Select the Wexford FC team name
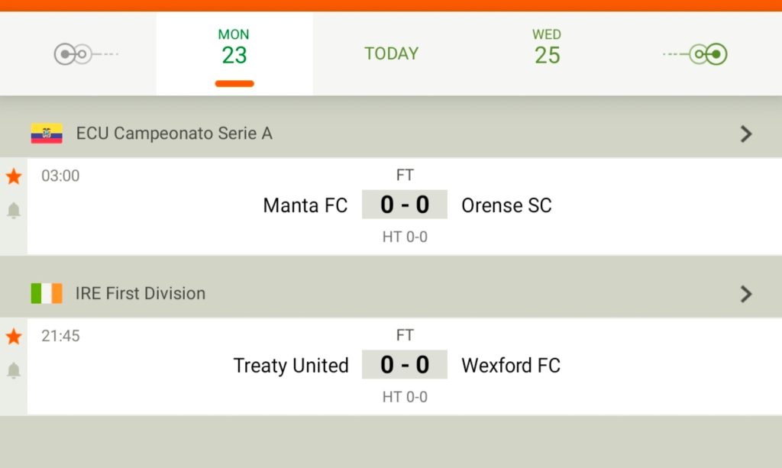 pyautogui.click(x=511, y=366)
